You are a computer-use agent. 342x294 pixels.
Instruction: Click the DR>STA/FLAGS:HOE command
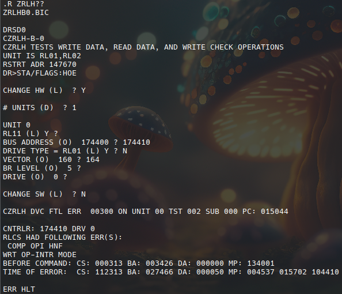[x=40, y=73]
